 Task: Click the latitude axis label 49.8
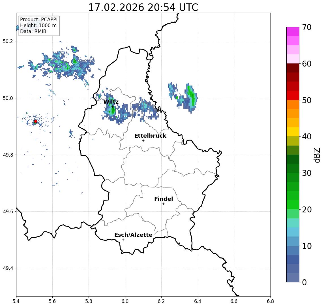click(8, 155)
